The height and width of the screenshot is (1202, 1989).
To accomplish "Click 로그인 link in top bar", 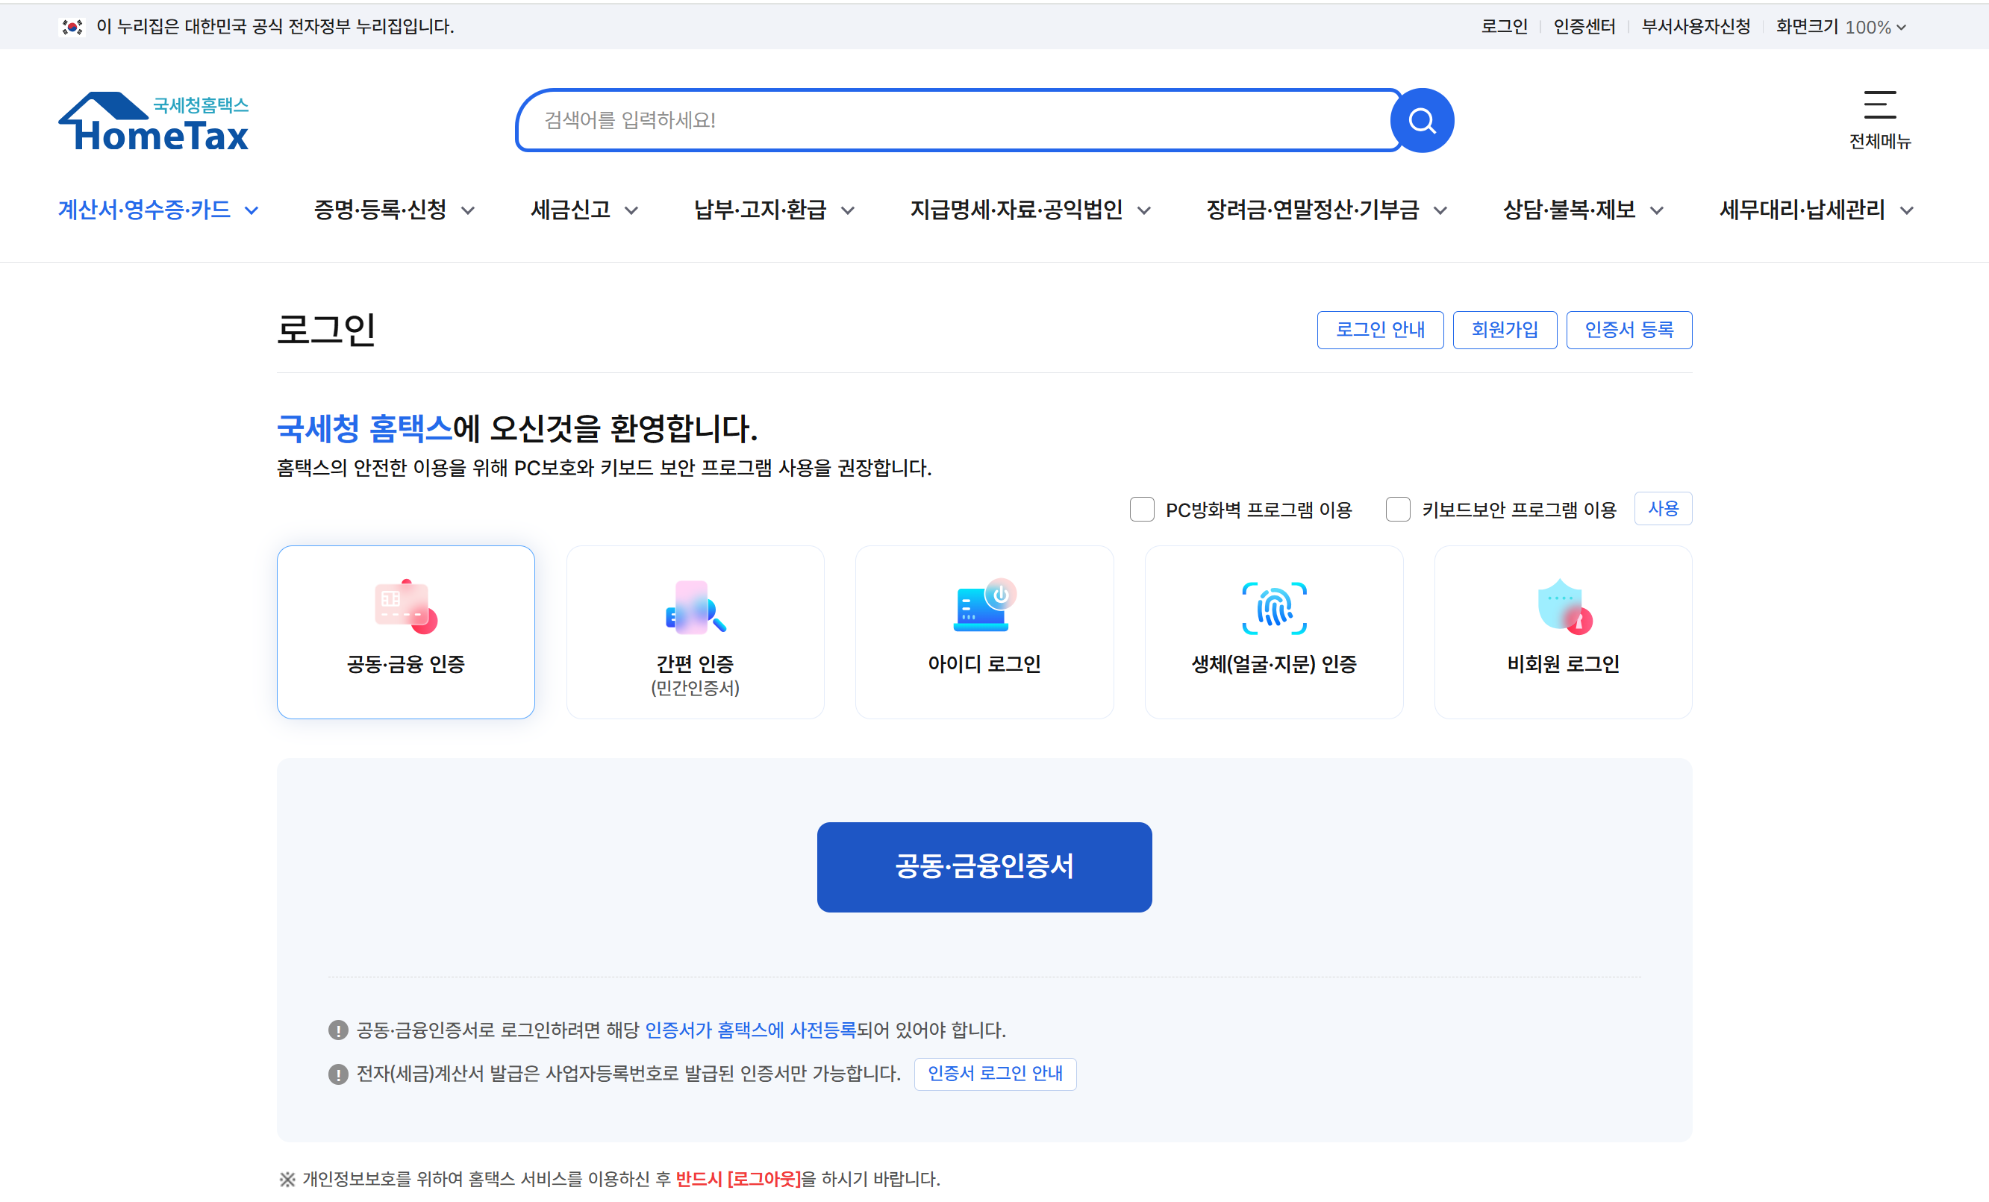I will click(x=1504, y=27).
